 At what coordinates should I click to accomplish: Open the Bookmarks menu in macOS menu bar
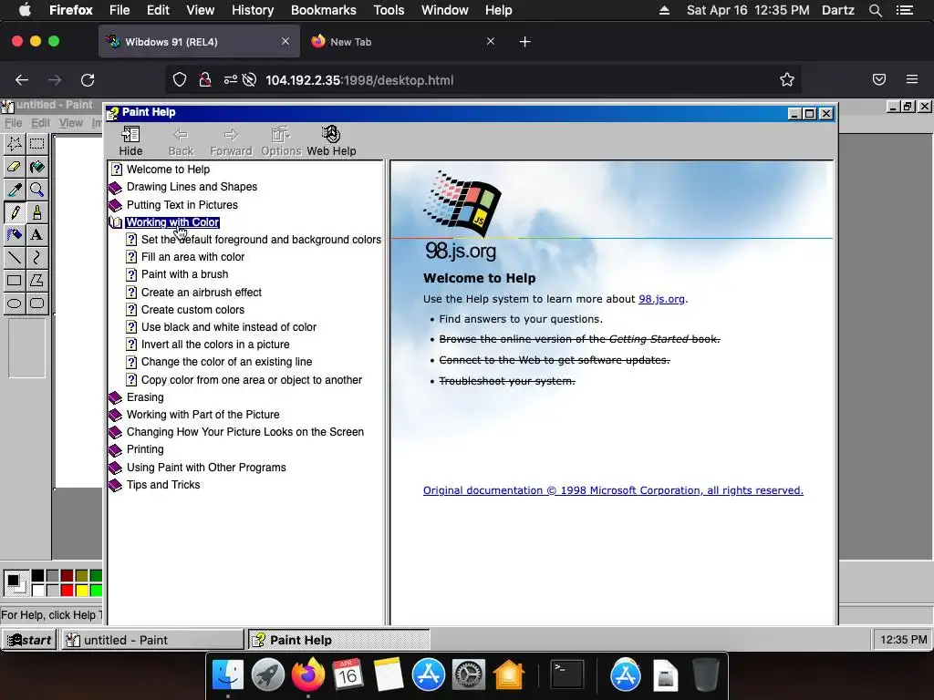point(324,10)
